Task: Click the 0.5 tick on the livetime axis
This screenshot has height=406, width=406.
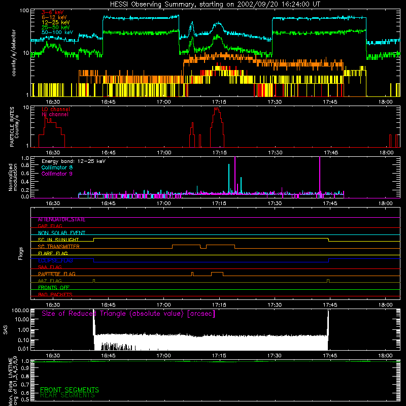Action: pyautogui.click(x=25, y=399)
